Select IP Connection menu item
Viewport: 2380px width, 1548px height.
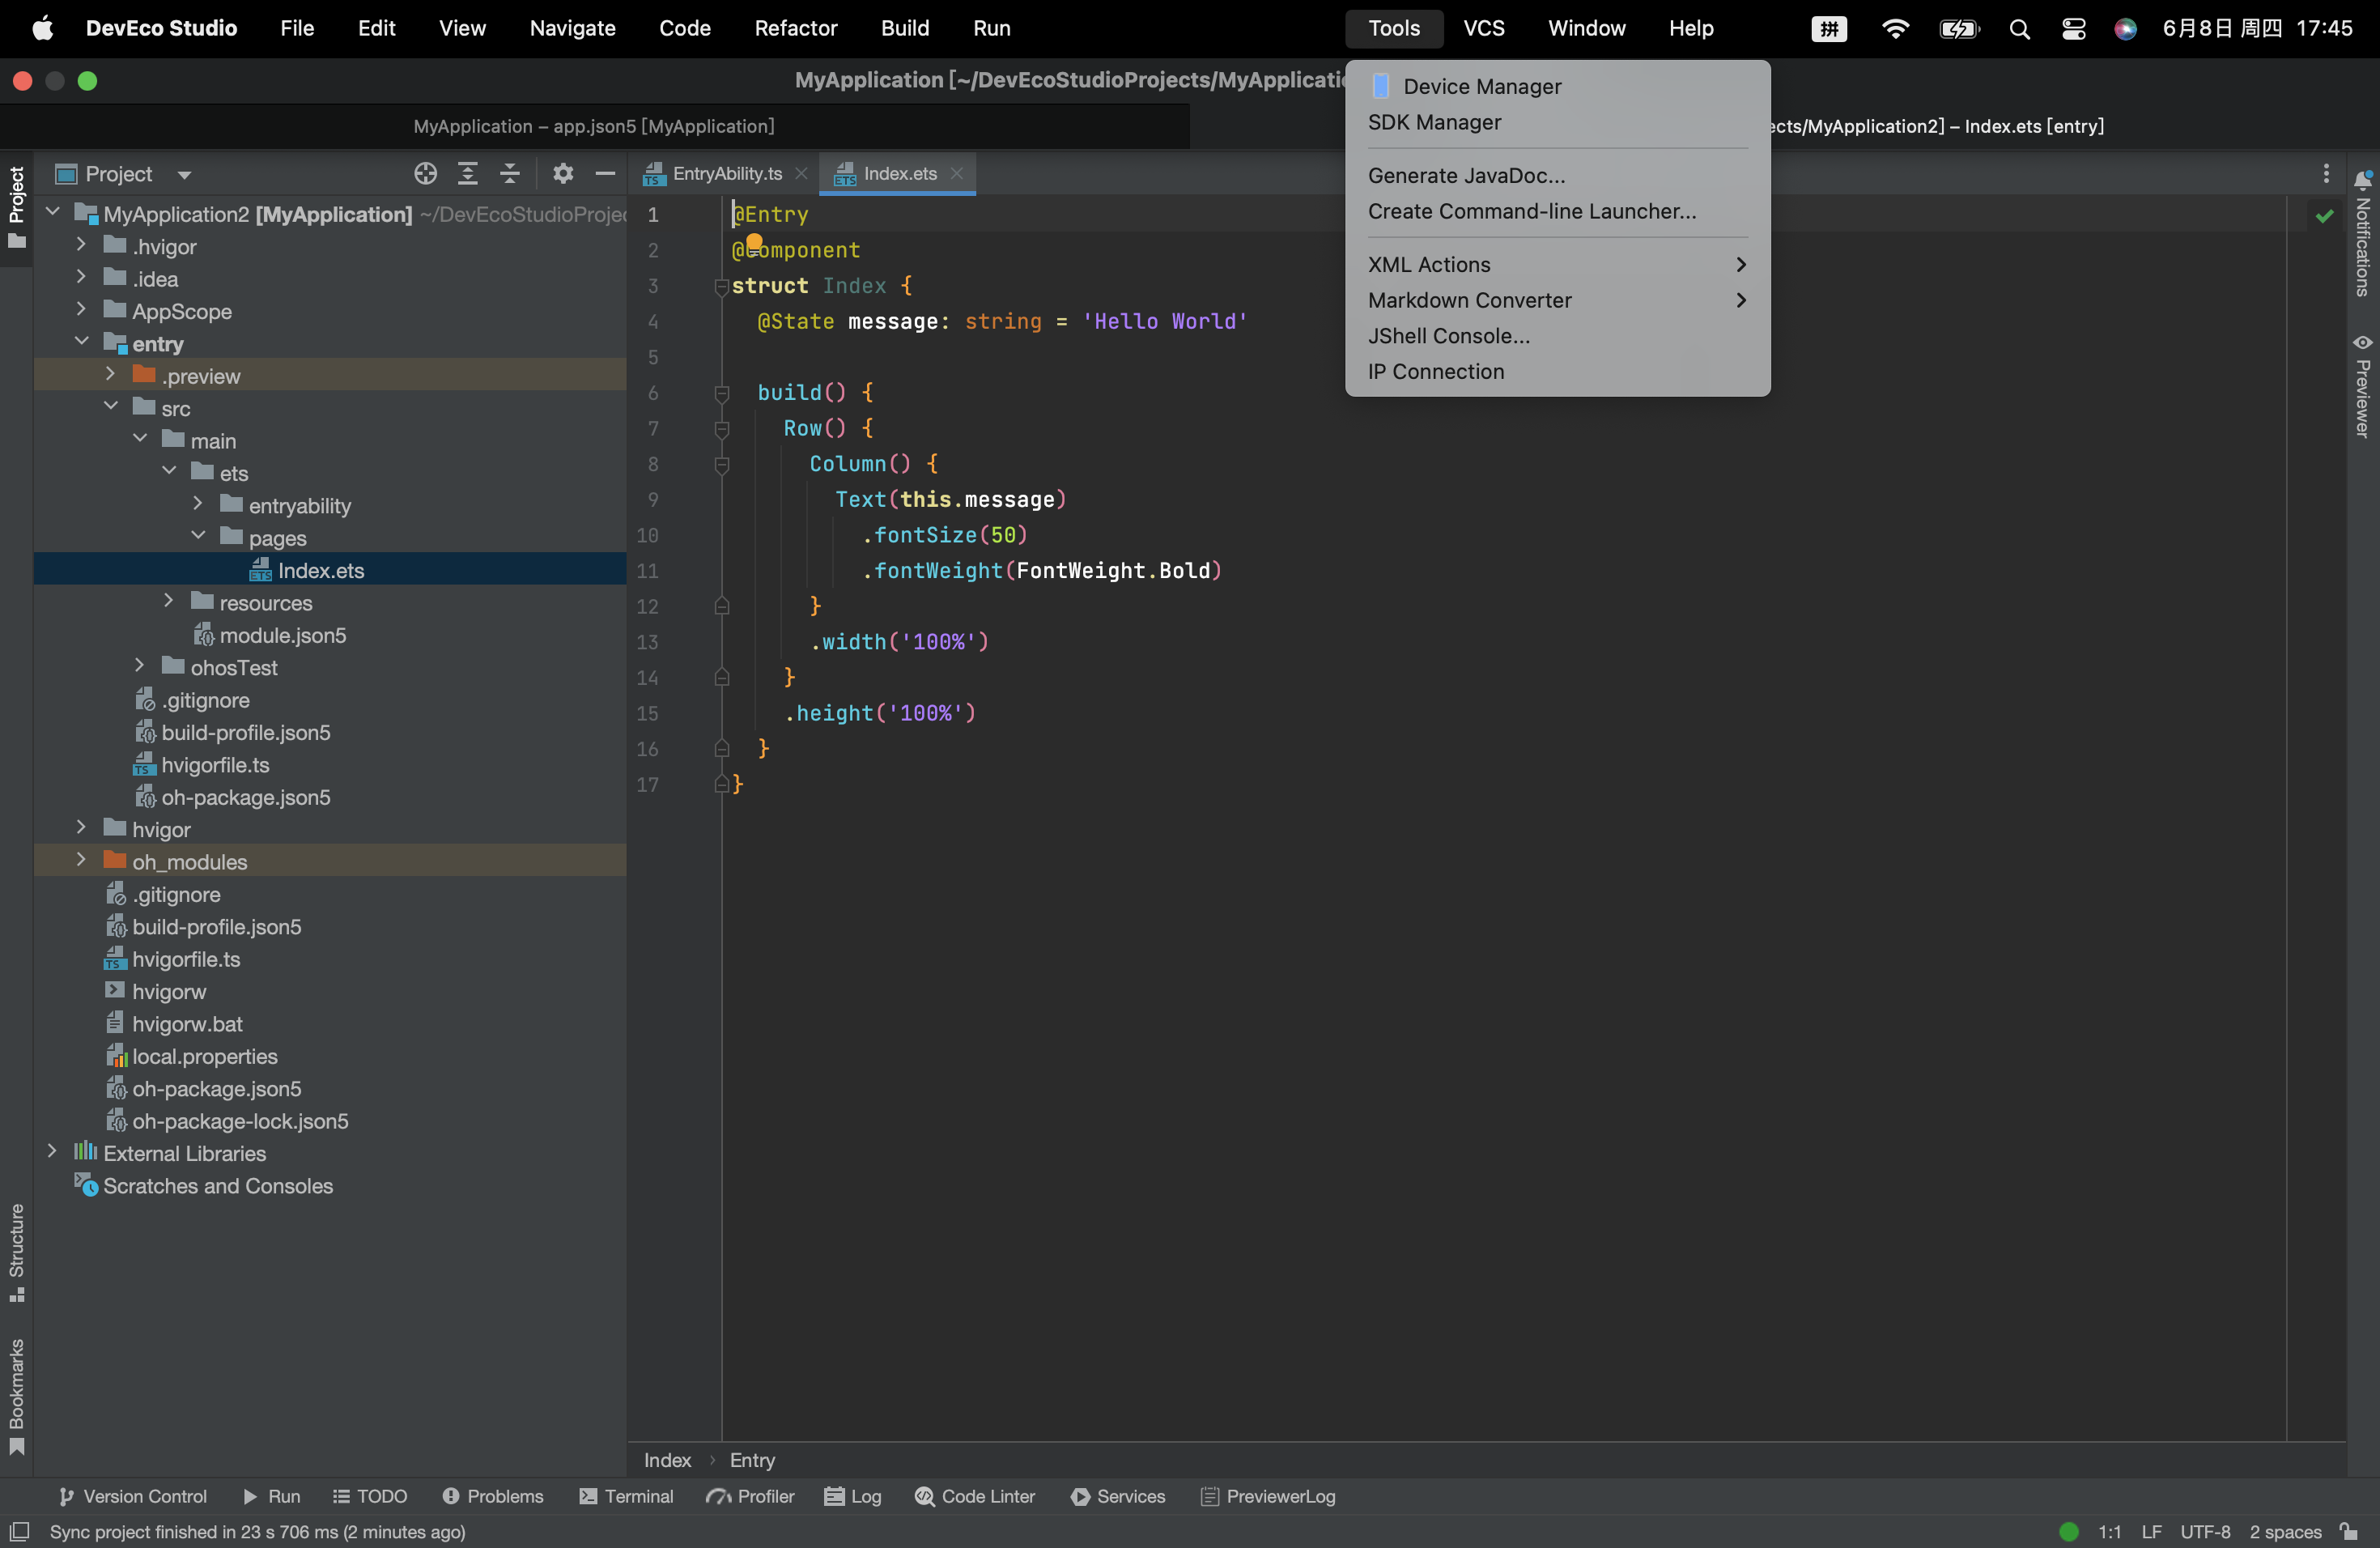tap(1557, 372)
